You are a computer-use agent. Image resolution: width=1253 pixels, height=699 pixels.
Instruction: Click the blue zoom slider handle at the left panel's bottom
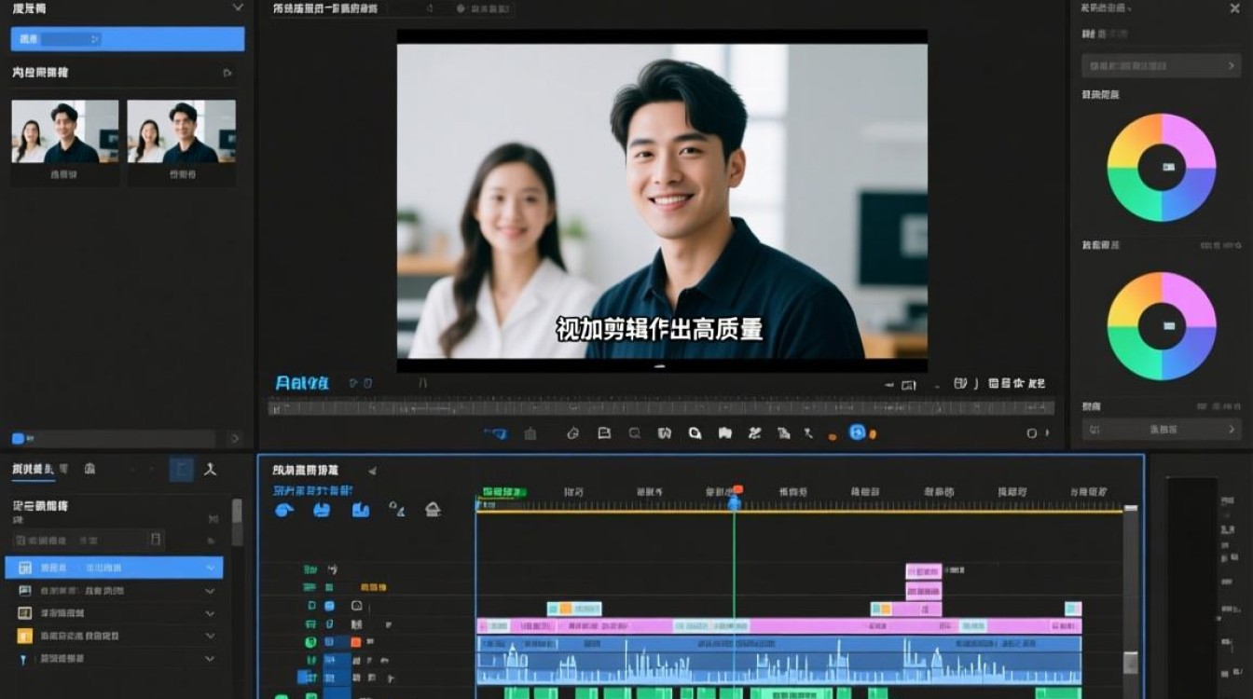tap(18, 438)
